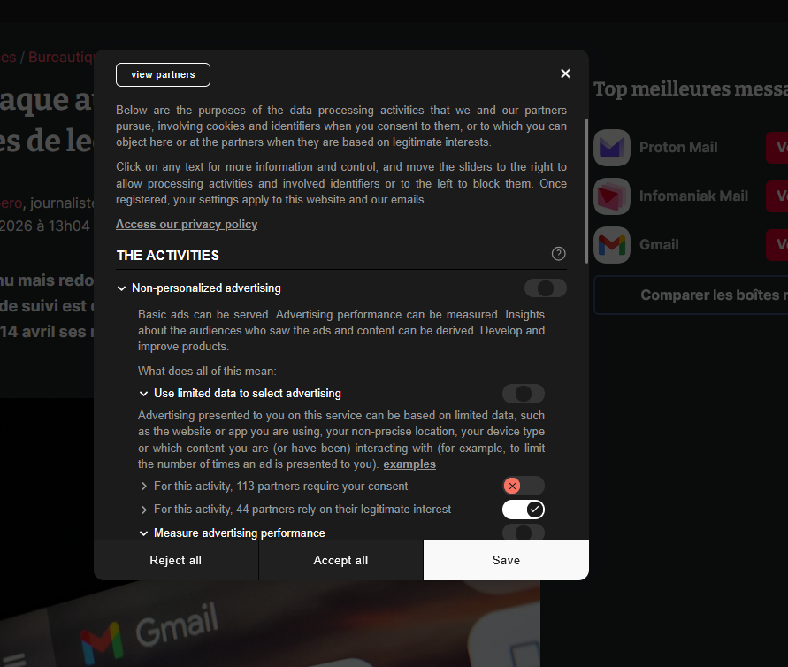Enable consent for 113 partners toggle
This screenshot has width=788, height=667.
point(523,486)
